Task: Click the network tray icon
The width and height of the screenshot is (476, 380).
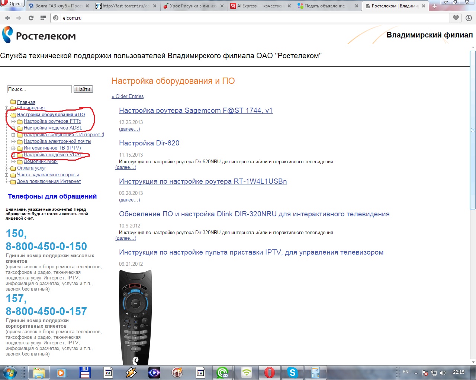Action: point(434,373)
